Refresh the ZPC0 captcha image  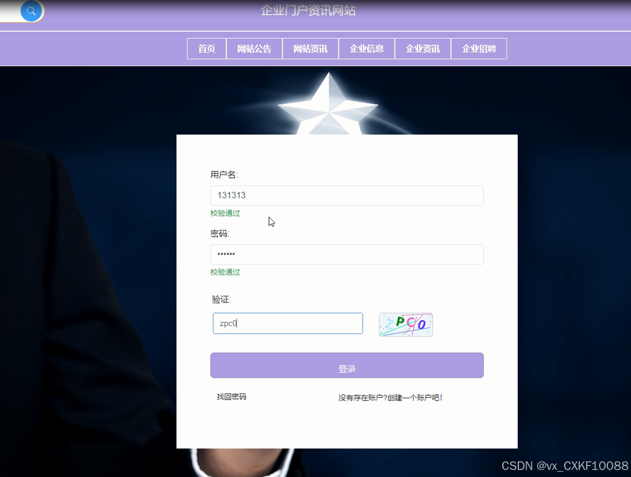[406, 324]
